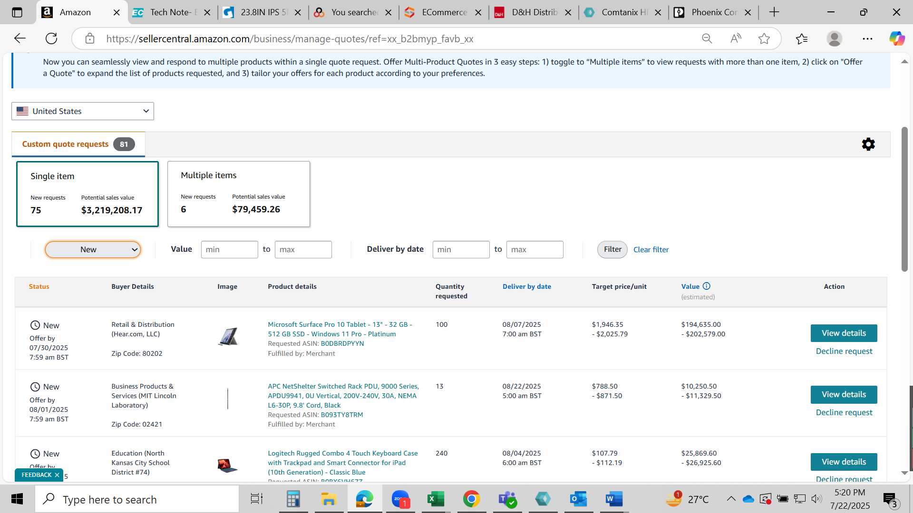The width and height of the screenshot is (913, 513).
Task: Launch Copilot from browser toolbar
Action: 897,38
